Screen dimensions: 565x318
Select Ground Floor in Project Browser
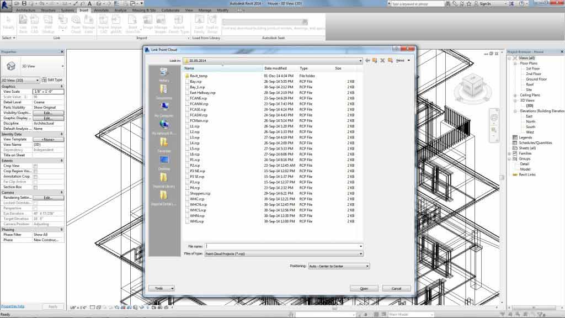[536, 79]
